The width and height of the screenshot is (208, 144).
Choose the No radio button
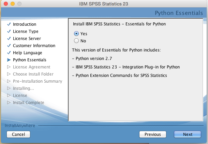[76, 41]
